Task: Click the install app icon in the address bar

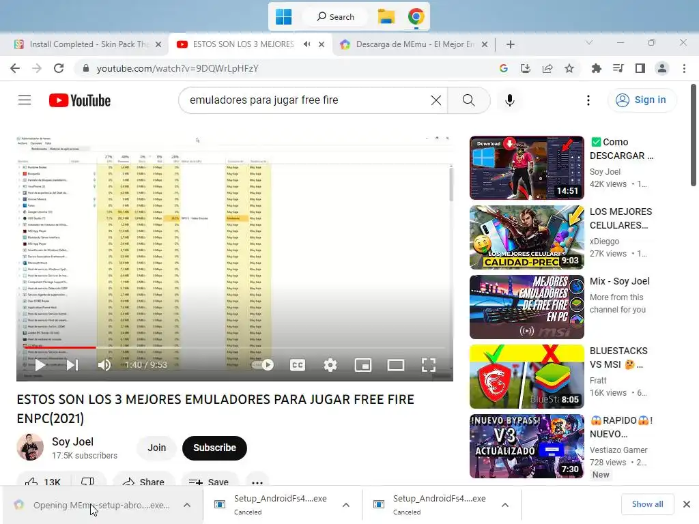Action: point(526,68)
